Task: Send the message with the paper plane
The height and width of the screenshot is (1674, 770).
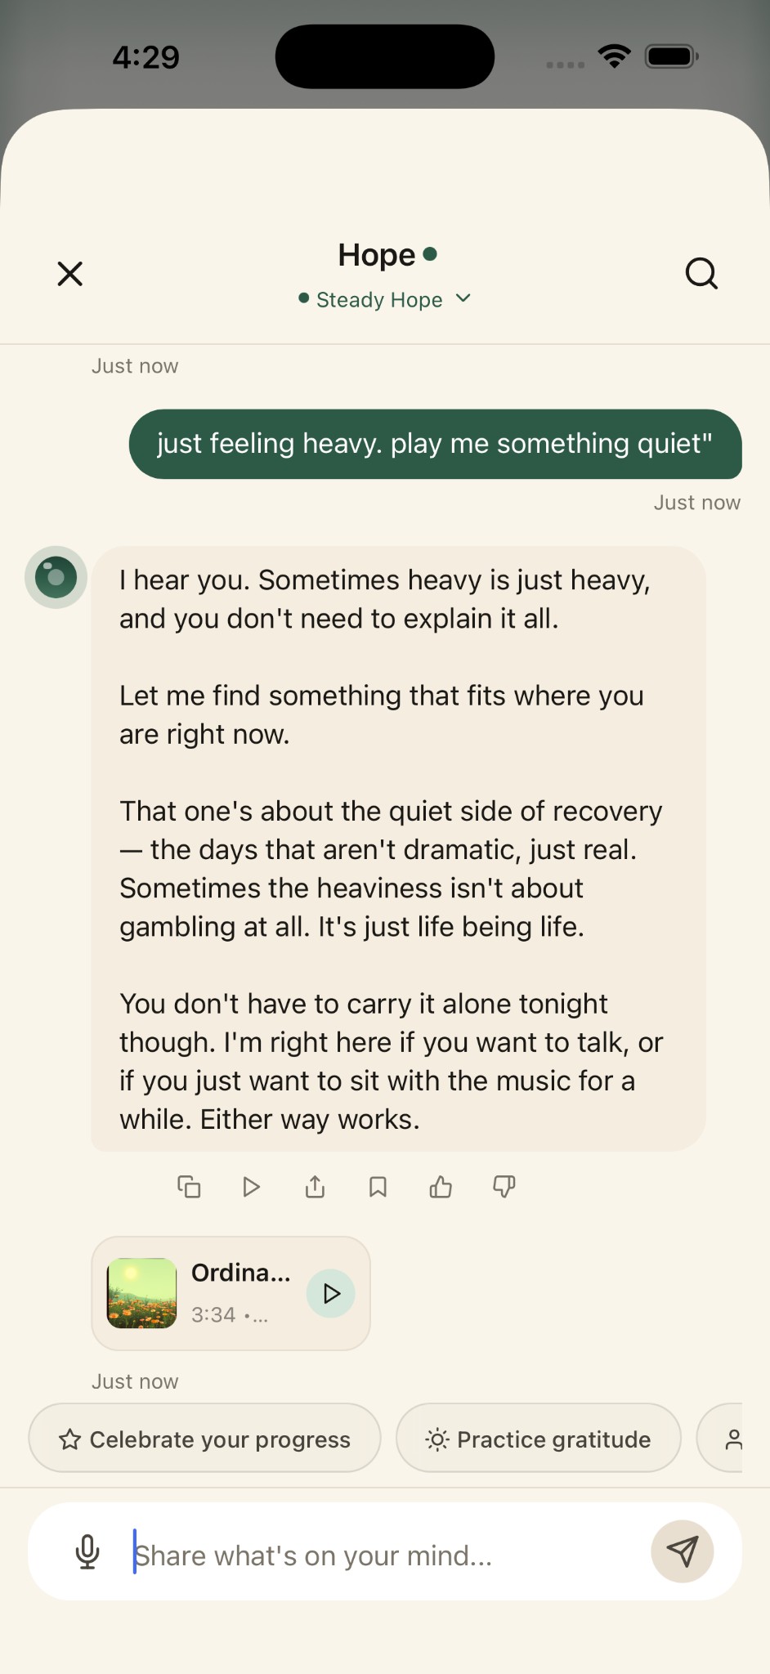Action: point(682,1551)
